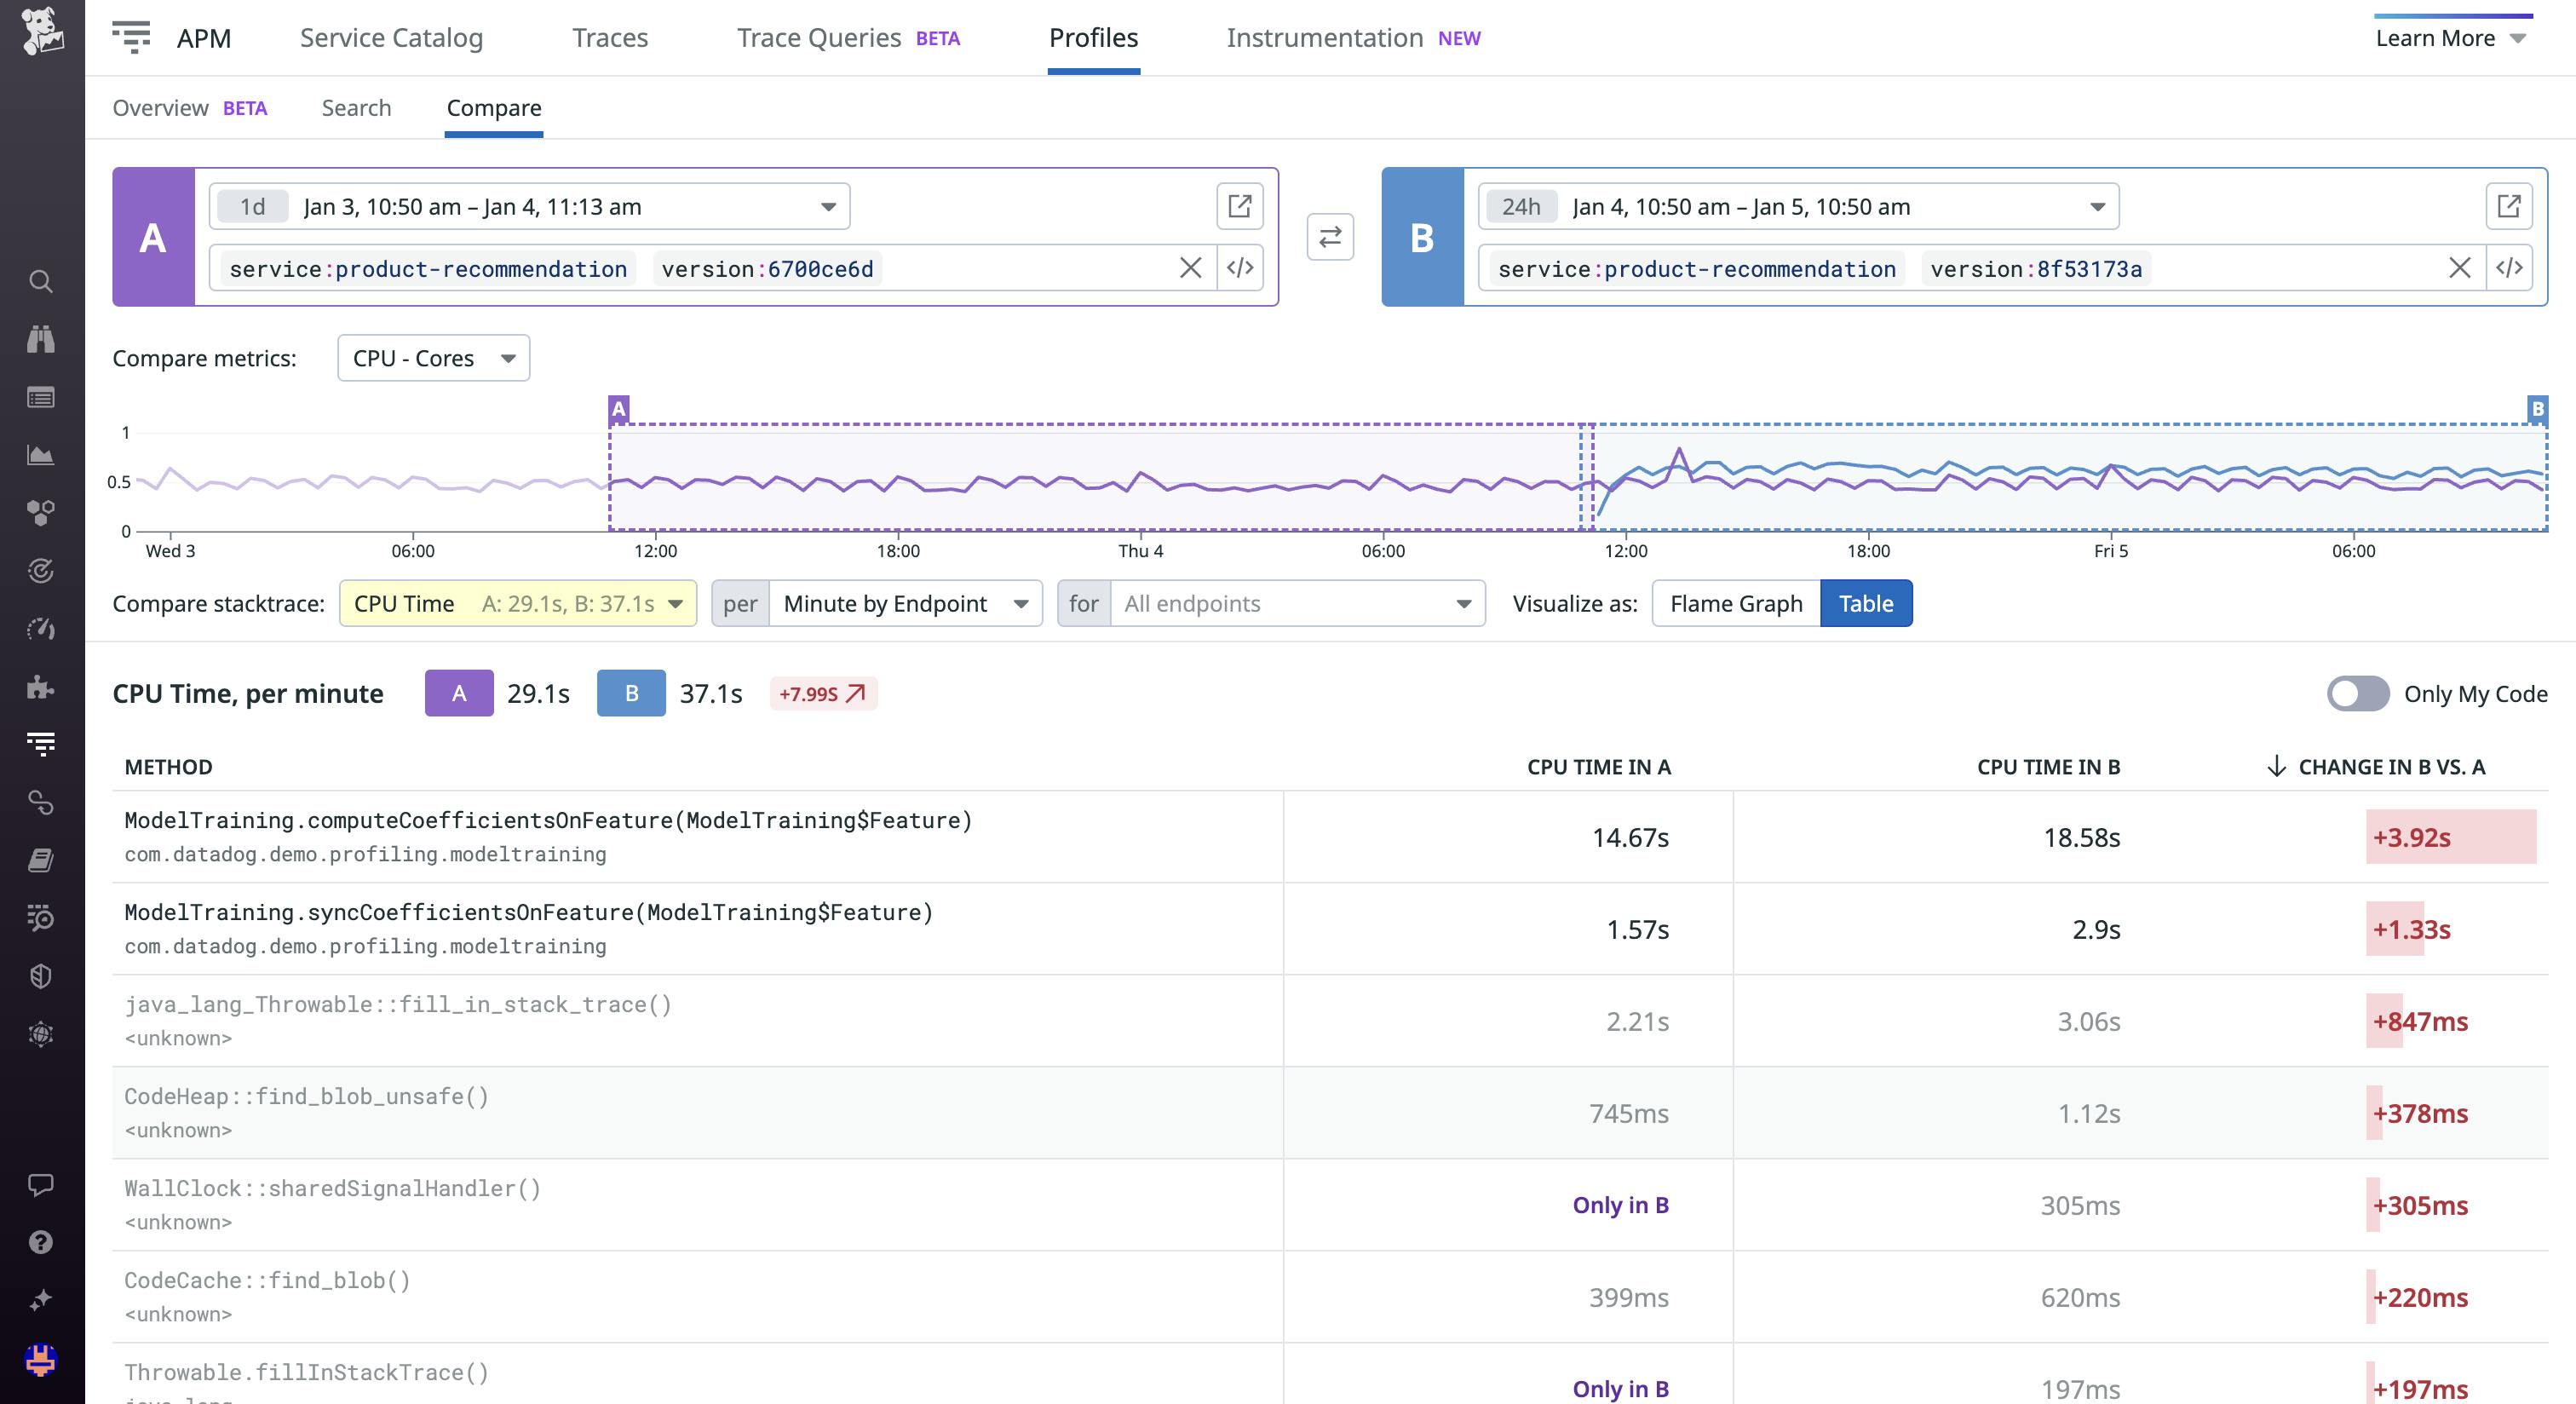Enable the Only My Code toggle
The image size is (2576, 1404).
(2358, 693)
